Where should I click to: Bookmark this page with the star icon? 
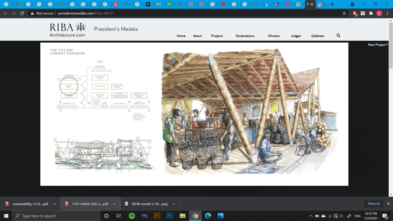(344, 13)
